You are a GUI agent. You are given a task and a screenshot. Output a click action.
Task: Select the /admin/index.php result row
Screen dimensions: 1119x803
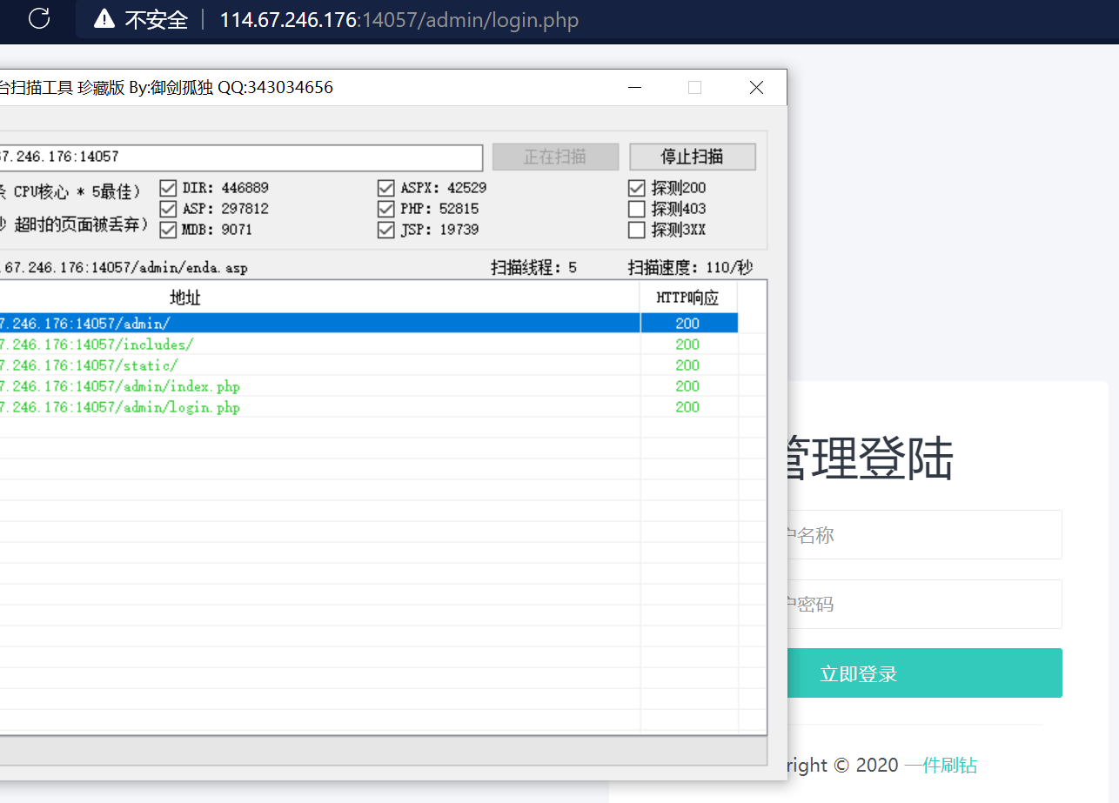pyautogui.click(x=369, y=386)
